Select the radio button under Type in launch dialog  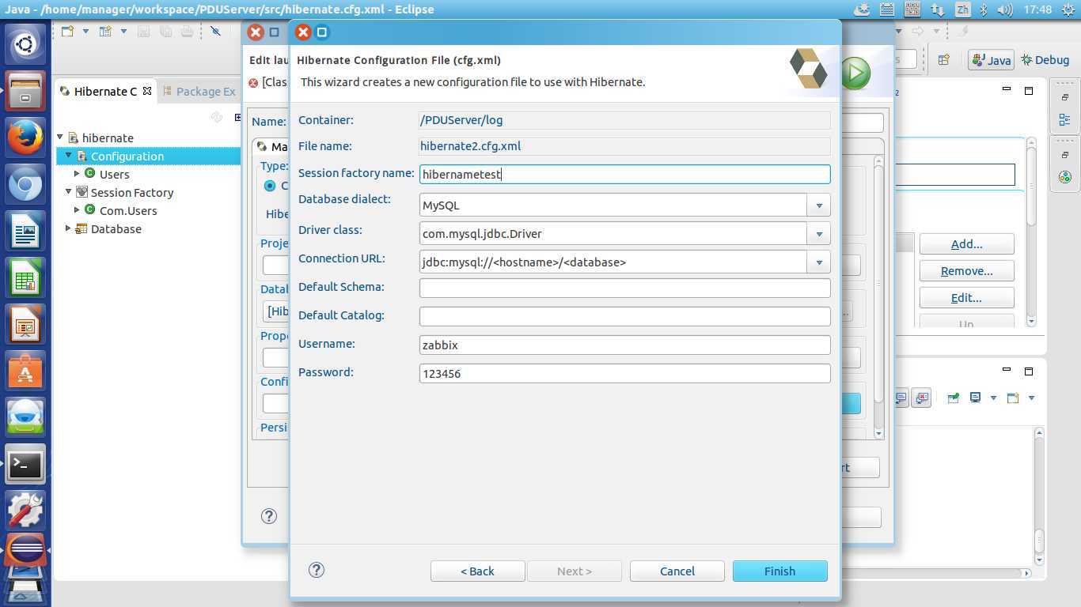[270, 185]
